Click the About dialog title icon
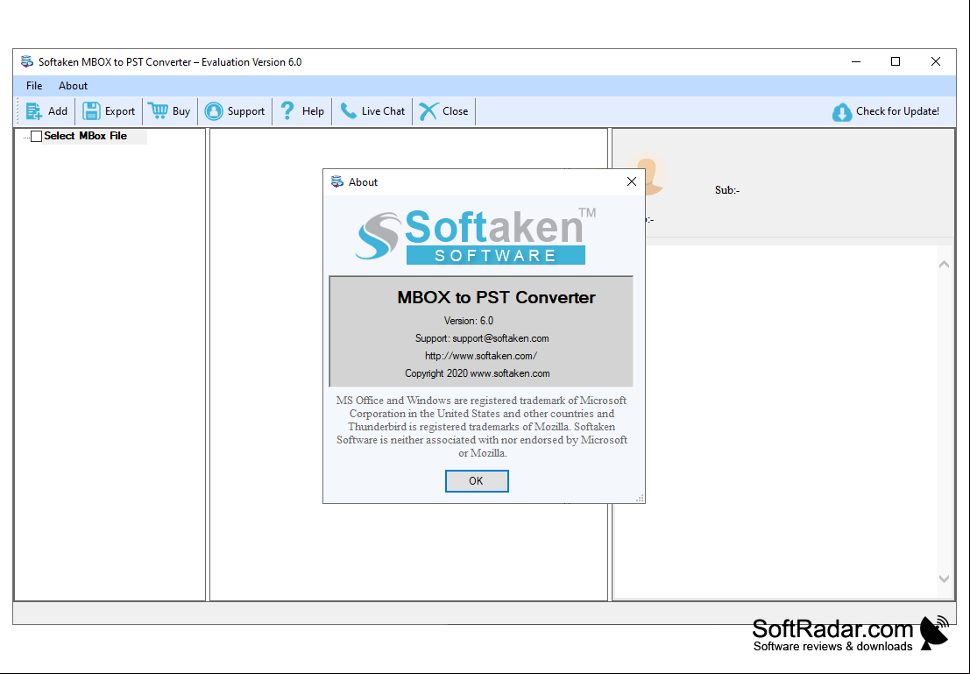This screenshot has width=970, height=674. tap(337, 182)
